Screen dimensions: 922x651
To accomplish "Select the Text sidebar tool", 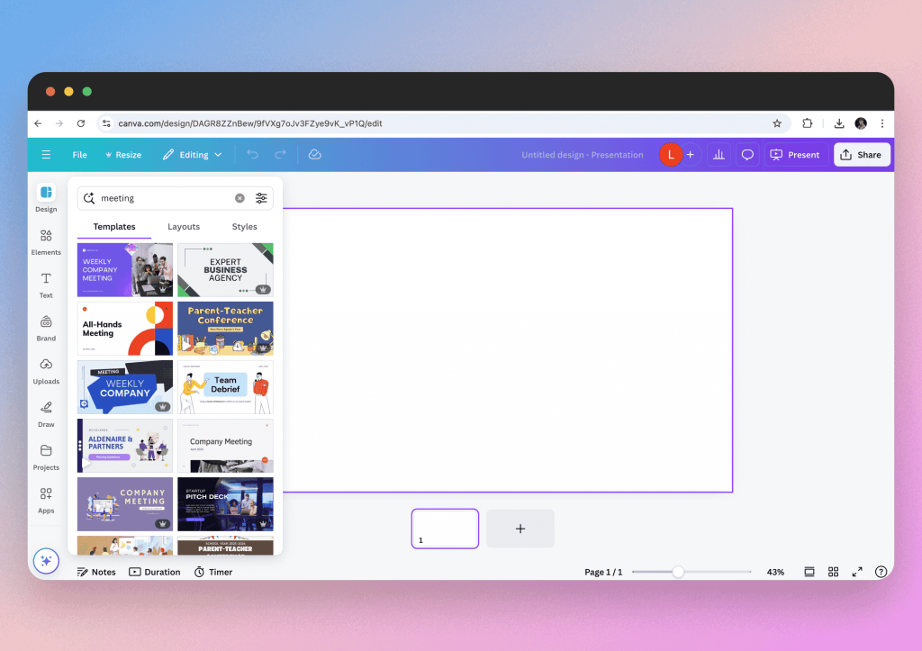I will click(x=46, y=285).
